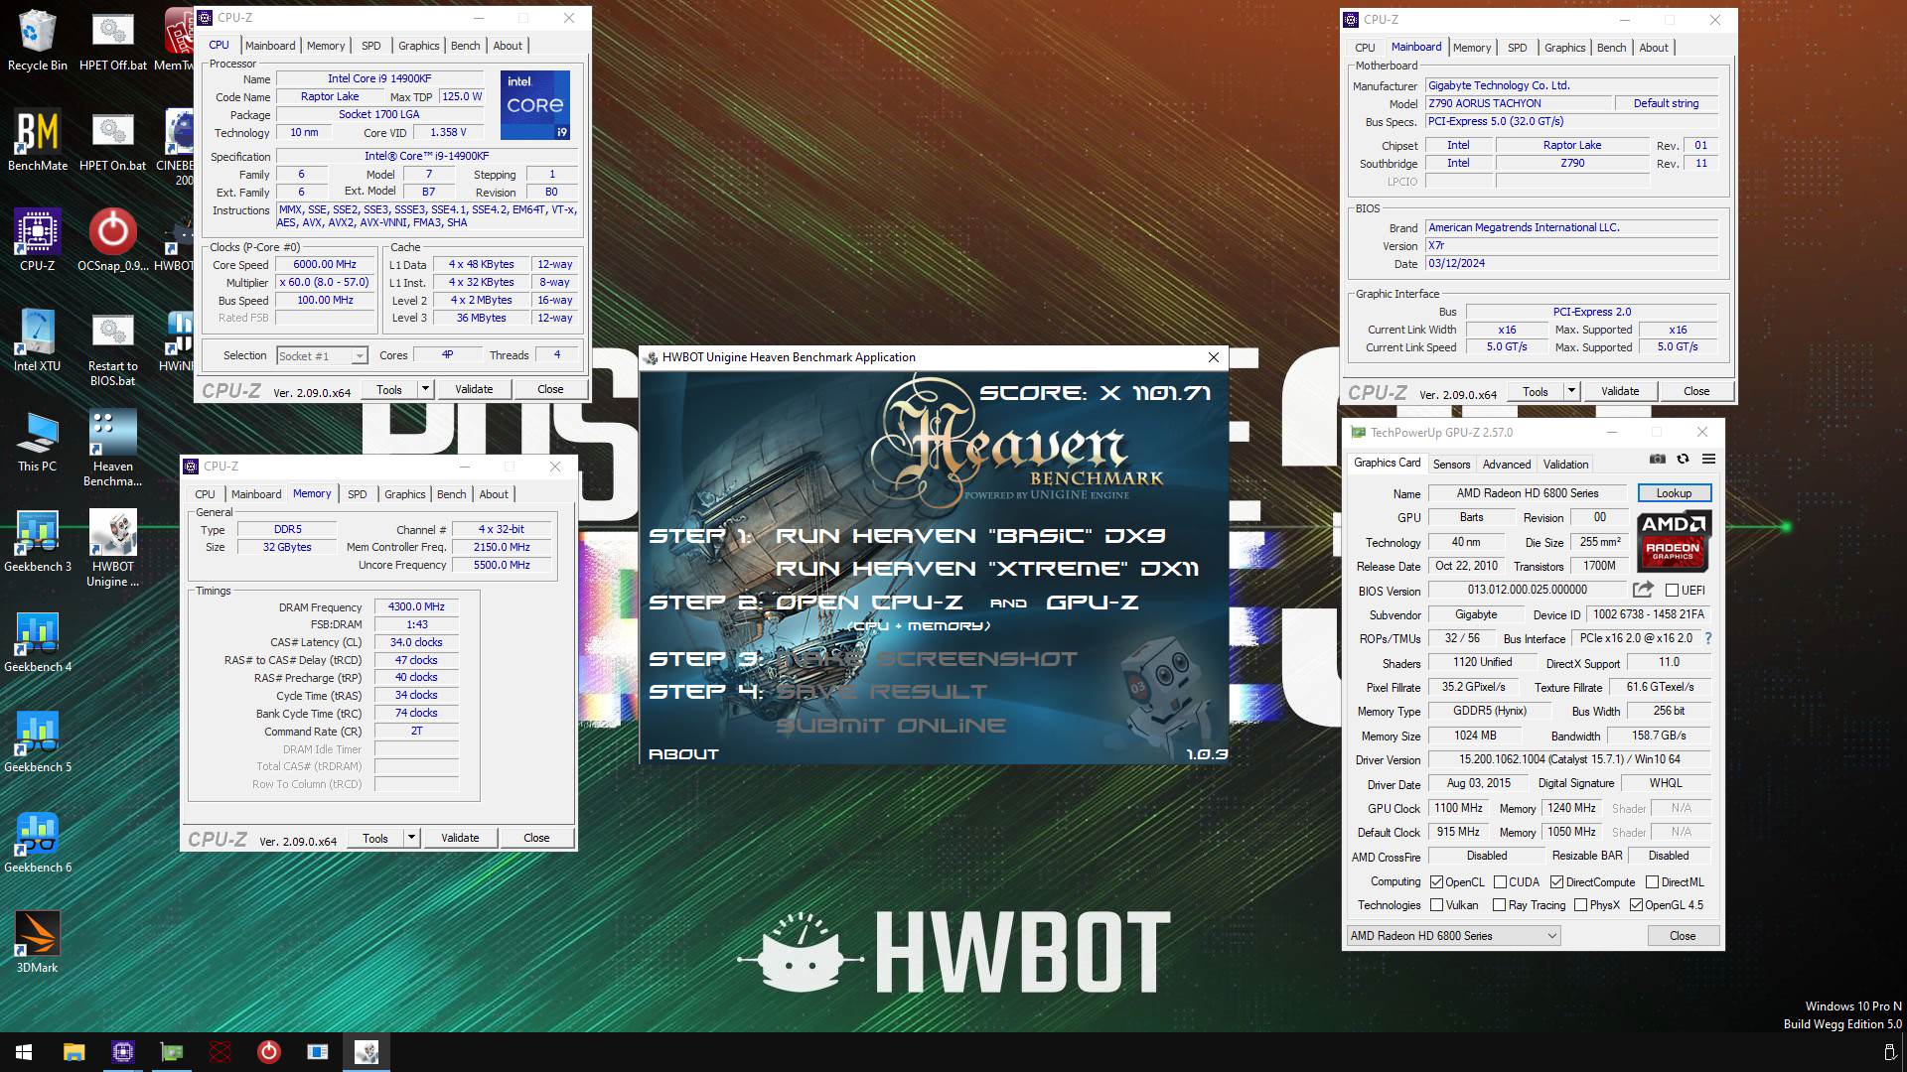Screen dimensions: 1907x1072
Task: Toggle UEFI checkbox in GPU-Z
Action: point(1672,590)
